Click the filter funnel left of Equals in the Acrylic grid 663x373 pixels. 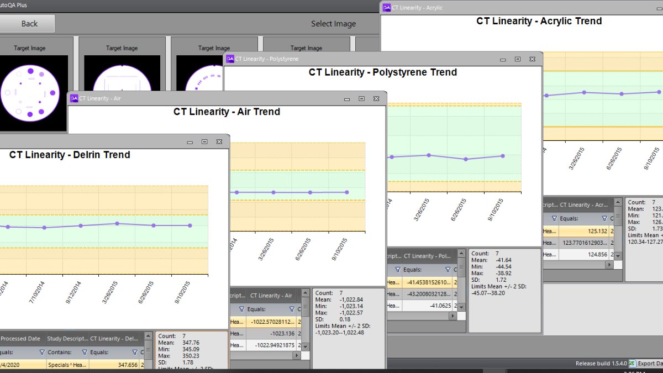pyautogui.click(x=554, y=218)
